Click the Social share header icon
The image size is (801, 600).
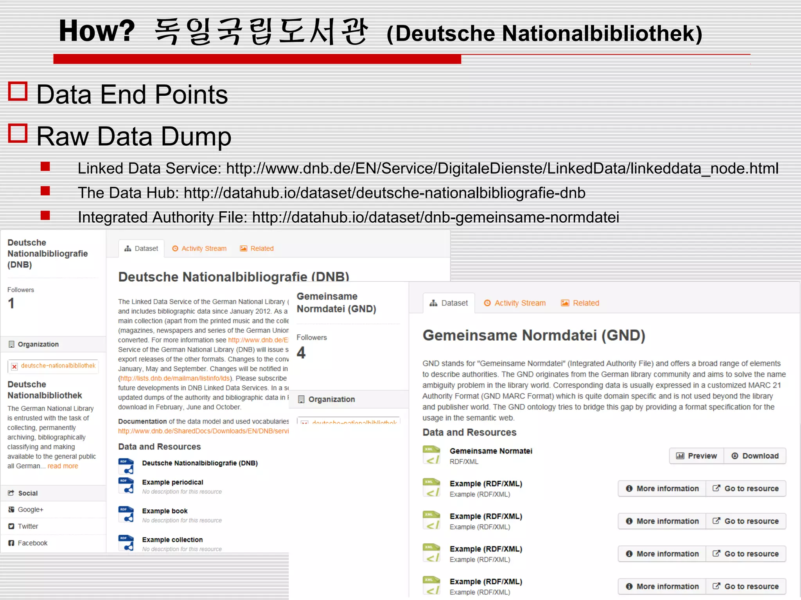[x=11, y=493]
